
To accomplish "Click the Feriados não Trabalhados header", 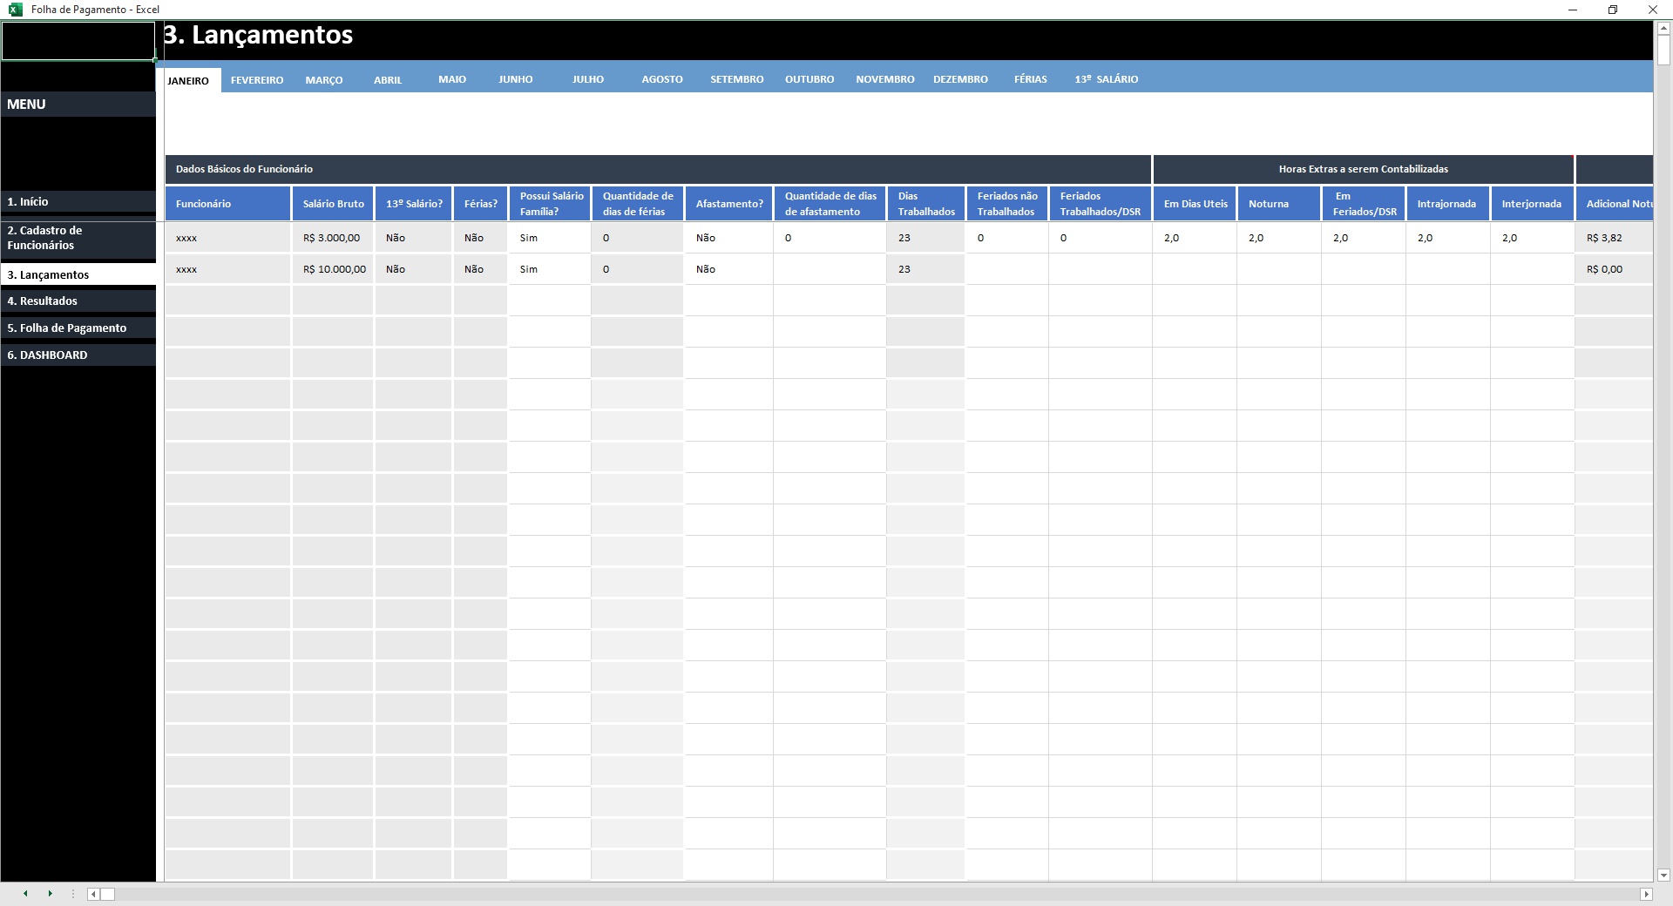I will (1007, 204).
